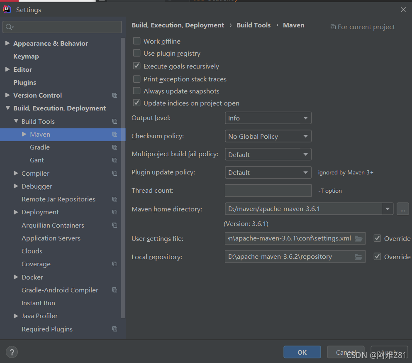The width and height of the screenshot is (412, 363).
Task: Expand the Docker node
Action: pos(16,277)
